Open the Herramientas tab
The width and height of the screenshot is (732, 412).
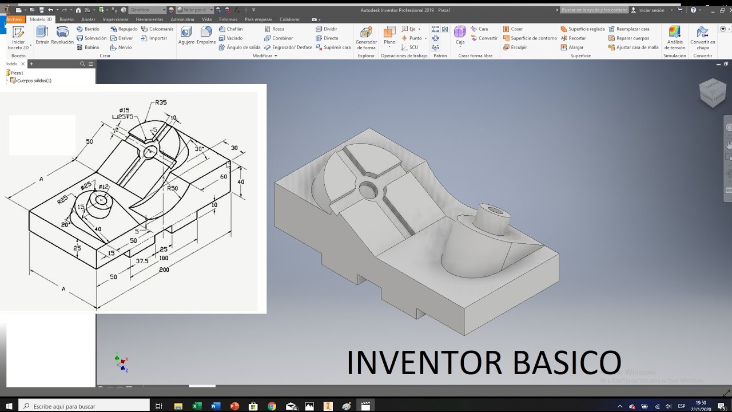(149, 19)
